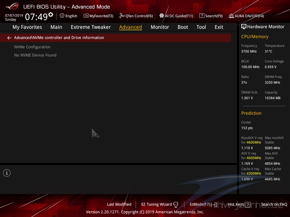Launch Qfan Control(F6)
The image size is (290, 217).
click(x=139, y=16)
